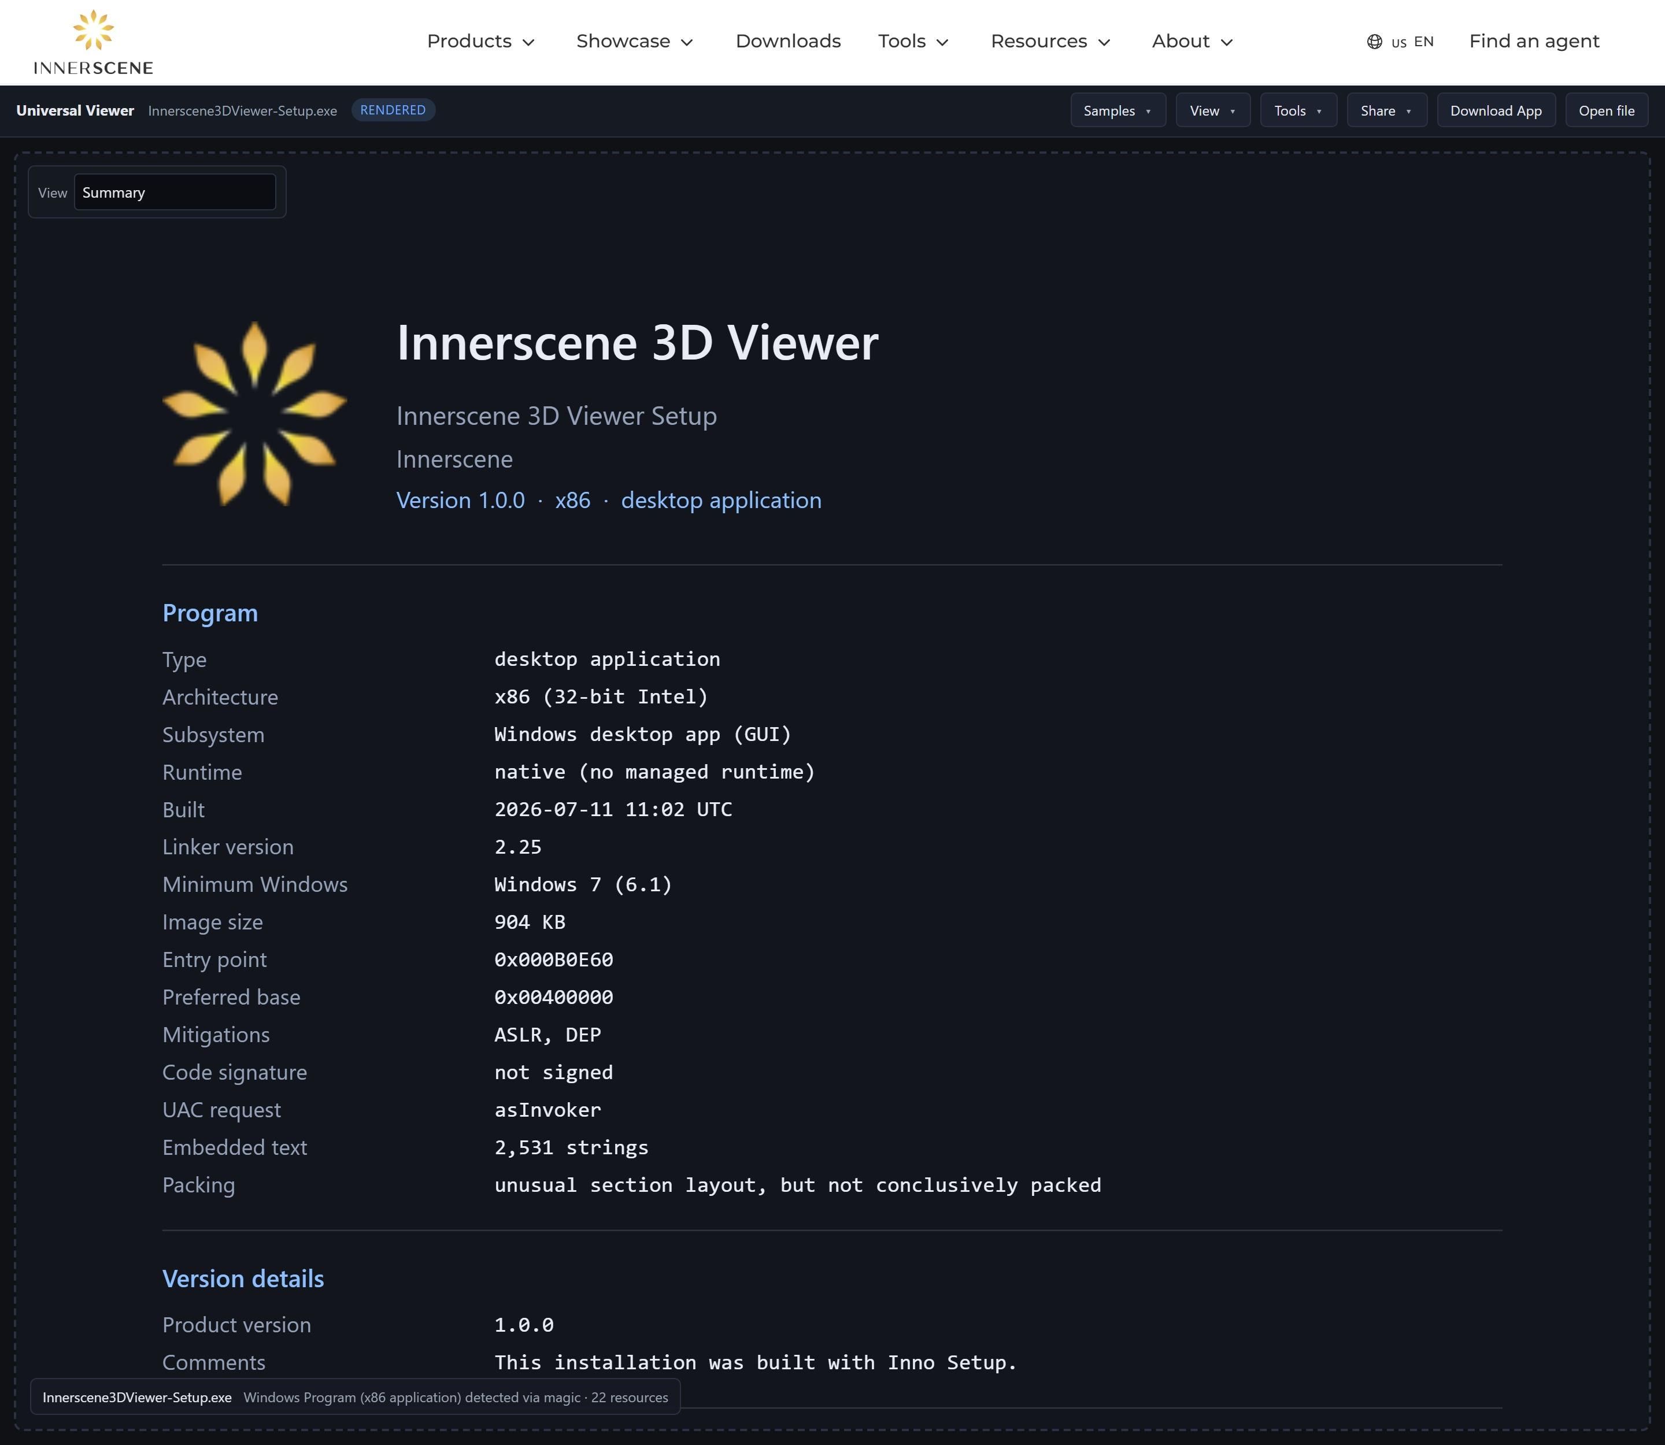Open the Downloads page
The height and width of the screenshot is (1445, 1665).
coord(788,41)
